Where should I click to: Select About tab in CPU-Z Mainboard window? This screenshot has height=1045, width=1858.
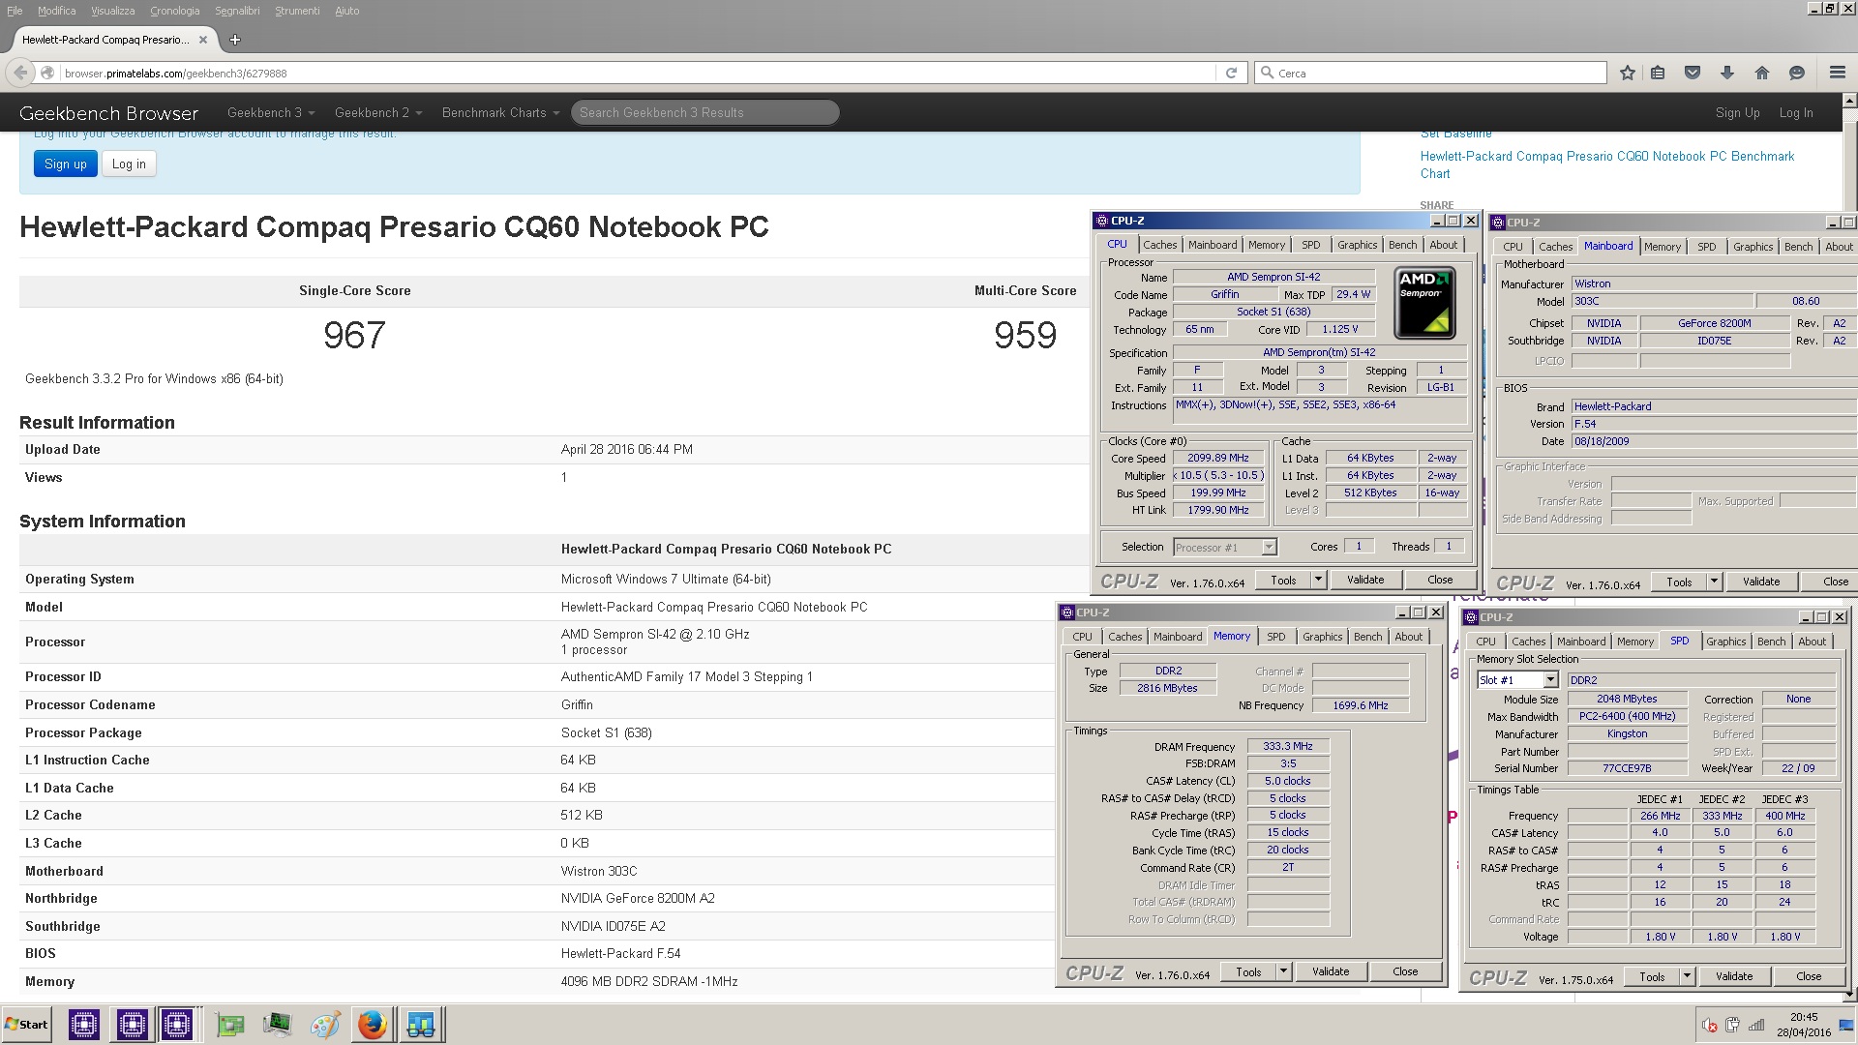pyautogui.click(x=1839, y=247)
